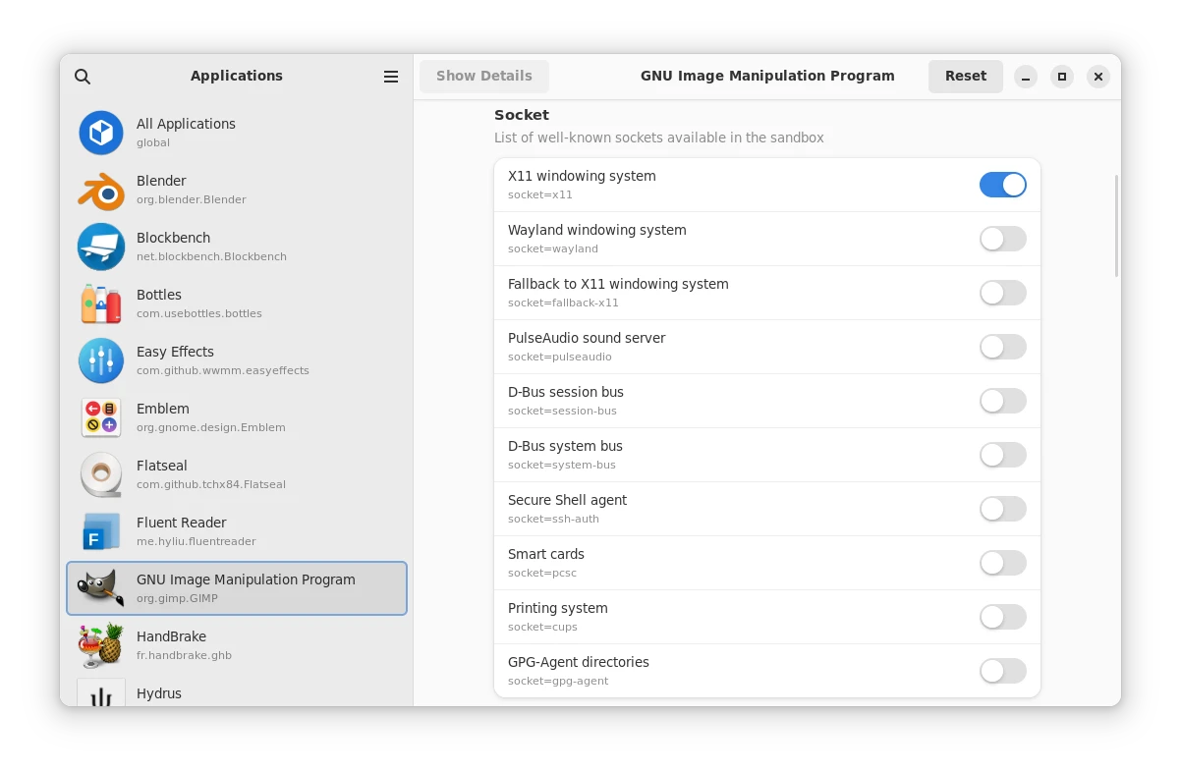The image size is (1181, 772).
Task: Click the search icon in the sidebar header
Action: (x=83, y=77)
